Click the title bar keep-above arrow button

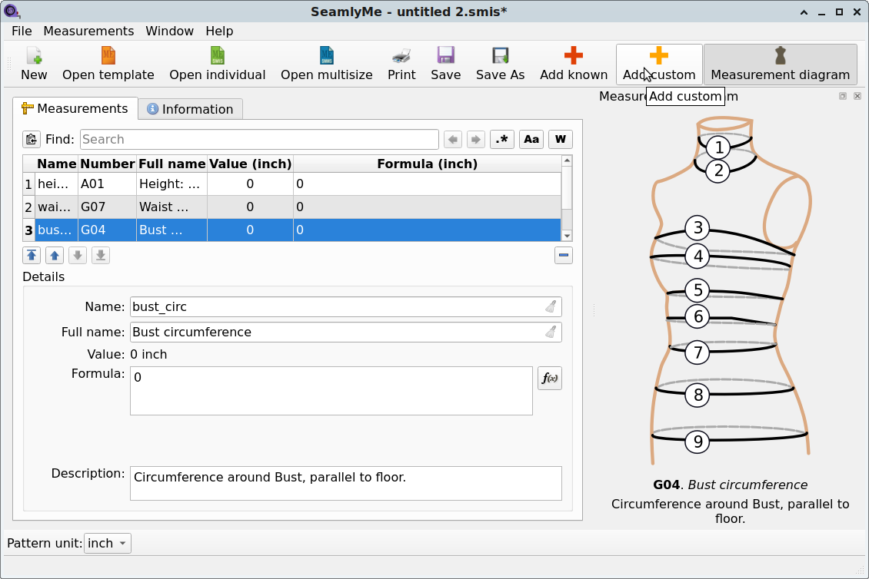coord(804,12)
